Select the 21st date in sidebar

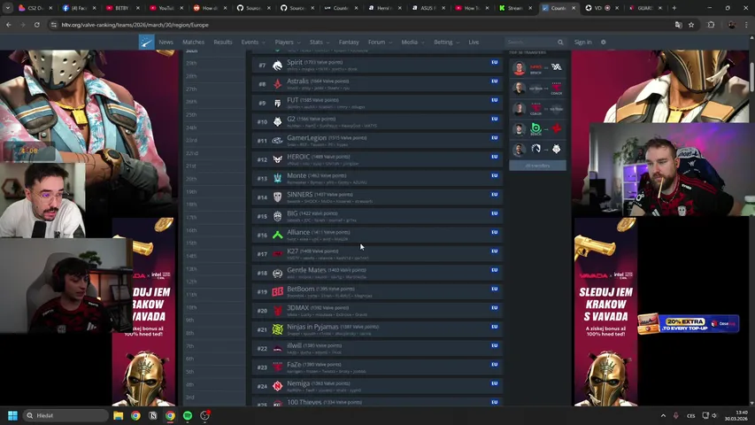pyautogui.click(x=191, y=166)
